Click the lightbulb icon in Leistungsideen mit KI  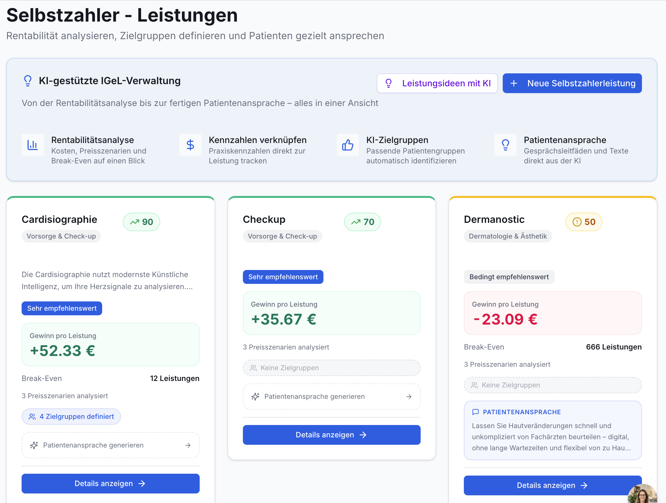tap(389, 83)
